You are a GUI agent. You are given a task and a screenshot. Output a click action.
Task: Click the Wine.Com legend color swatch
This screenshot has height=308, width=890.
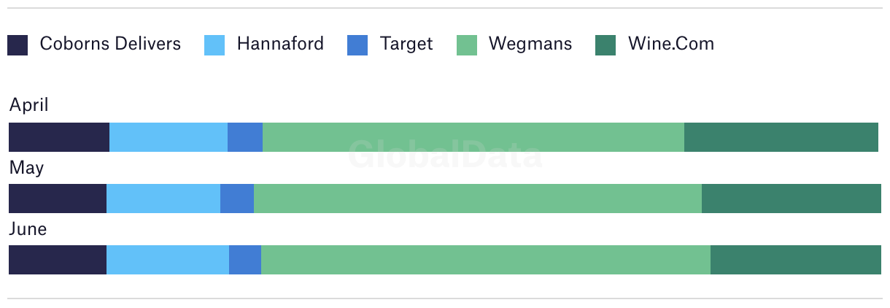tap(605, 45)
